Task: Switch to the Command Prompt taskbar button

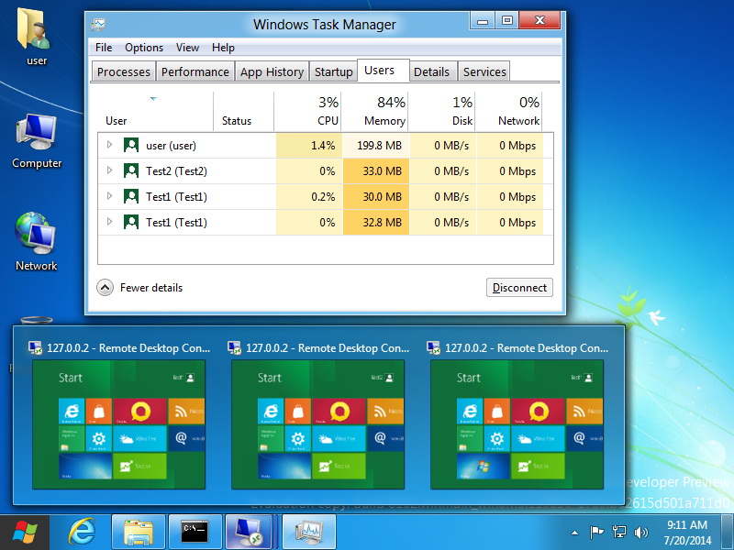Action: click(195, 533)
